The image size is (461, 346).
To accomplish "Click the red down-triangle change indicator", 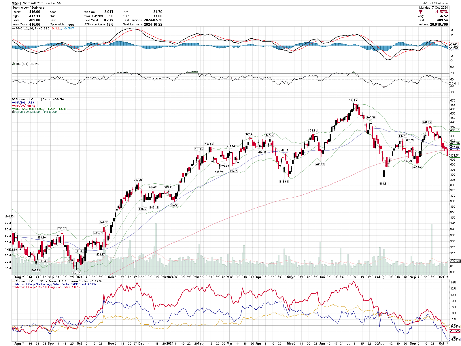I will point(421,12).
